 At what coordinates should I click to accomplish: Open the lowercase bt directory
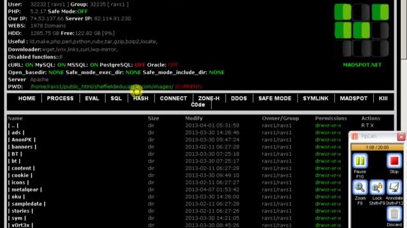pos(14,161)
